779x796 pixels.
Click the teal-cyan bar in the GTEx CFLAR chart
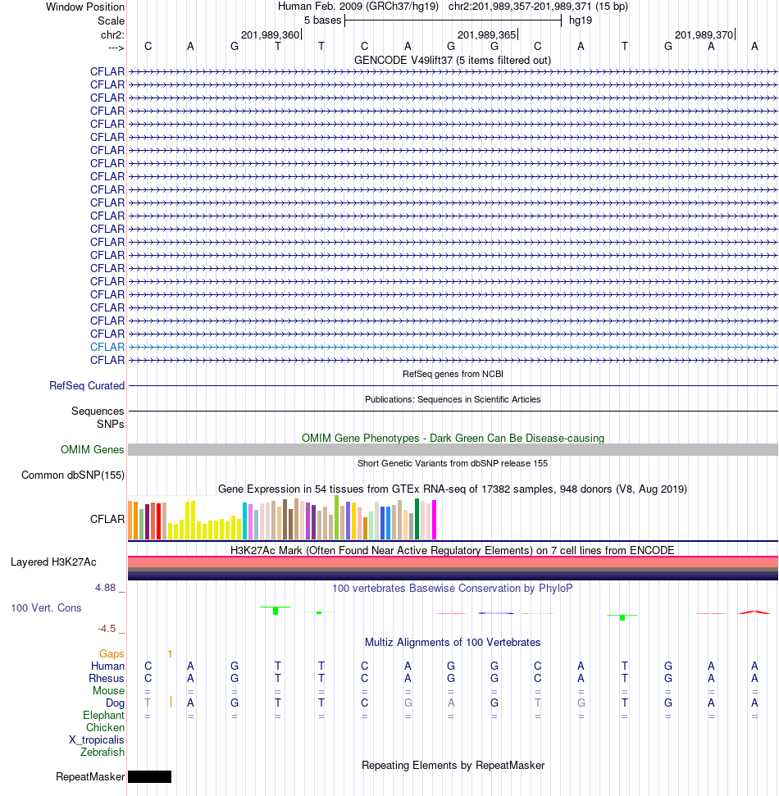pos(245,521)
